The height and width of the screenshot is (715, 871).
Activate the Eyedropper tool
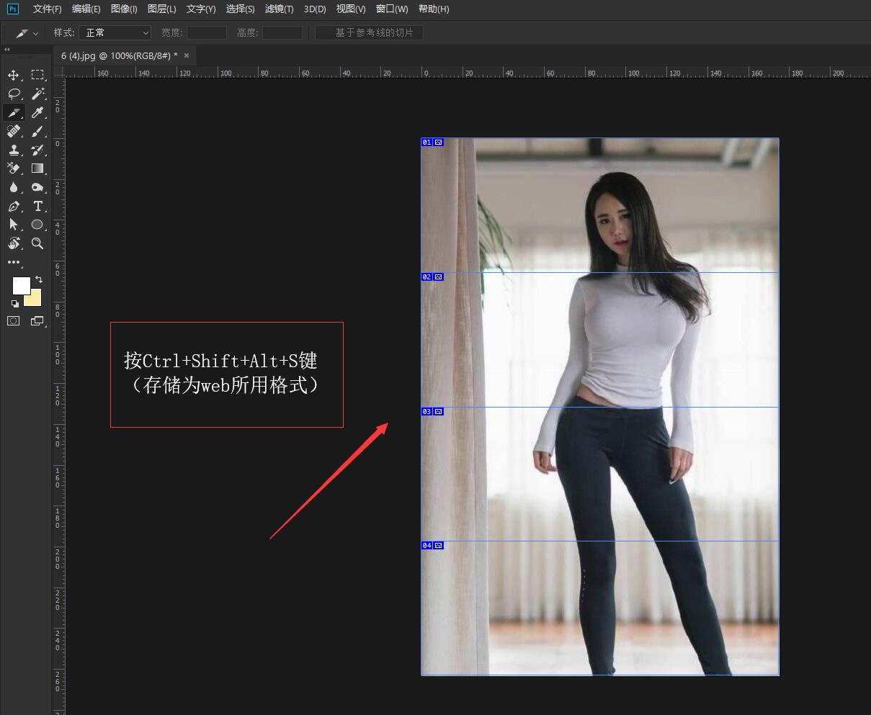(37, 112)
